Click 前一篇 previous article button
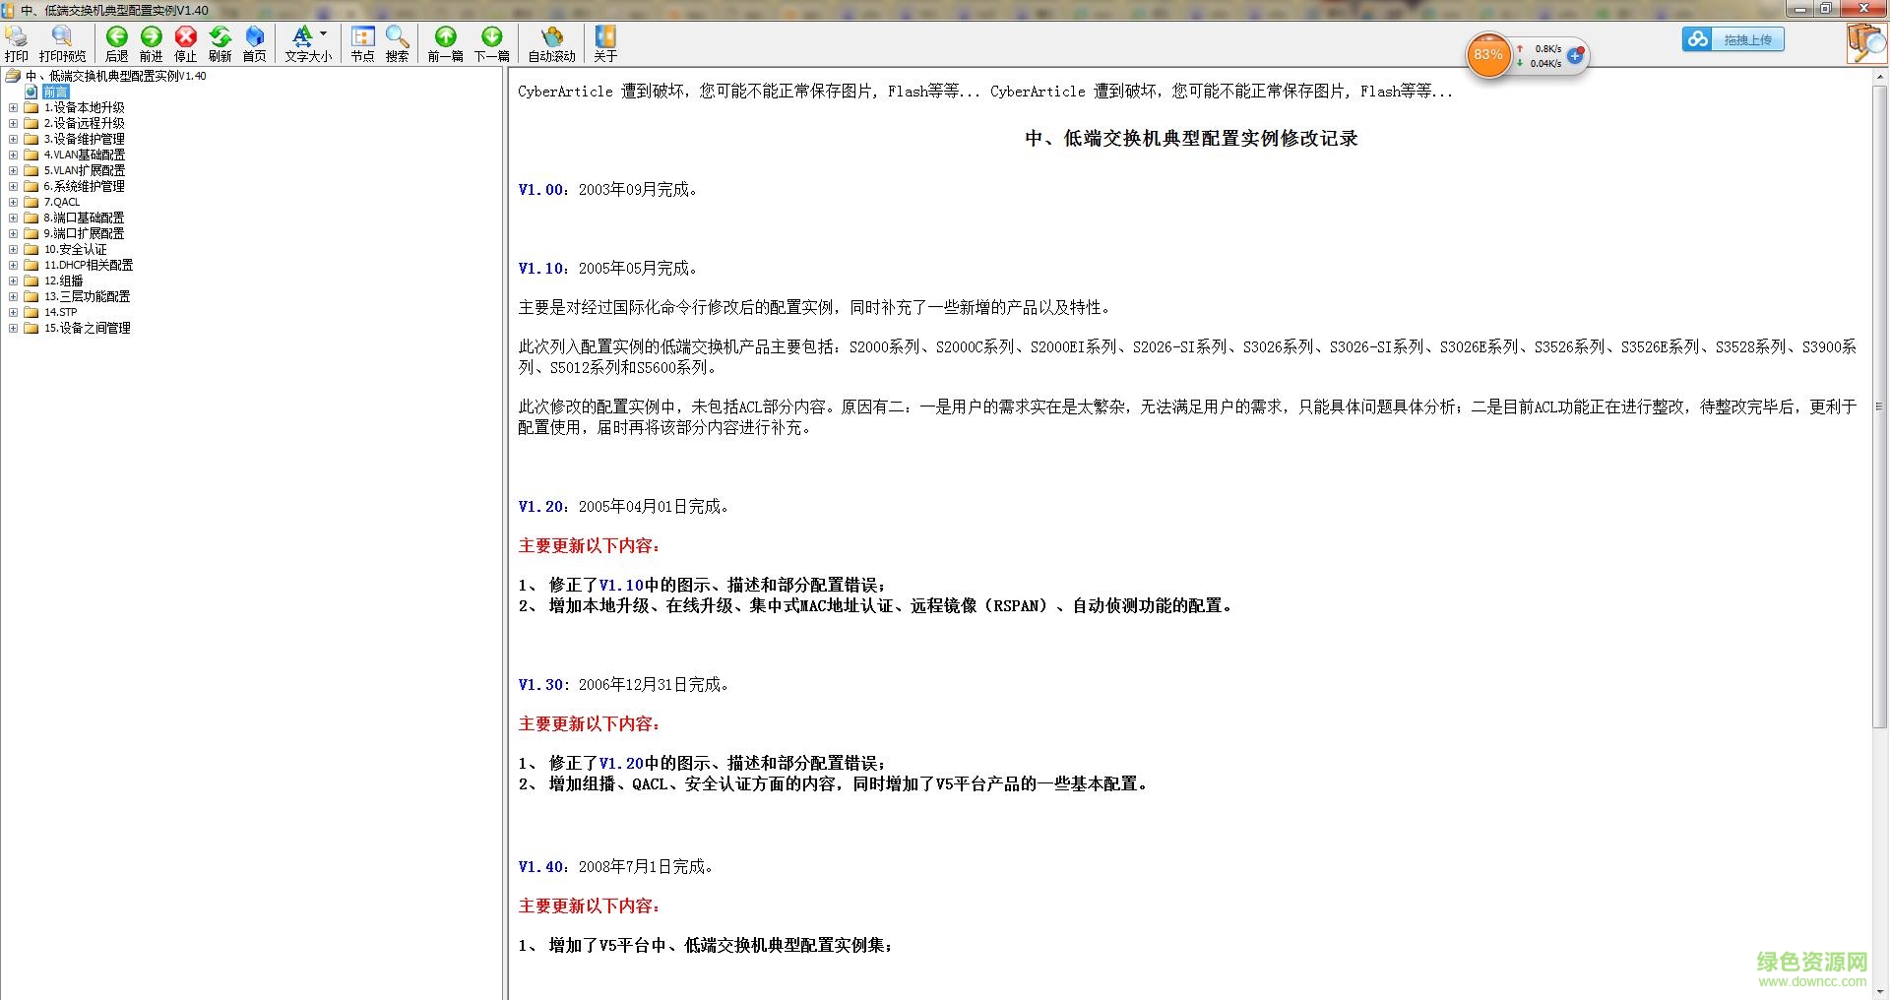The height and width of the screenshot is (1000, 1890). 445,43
